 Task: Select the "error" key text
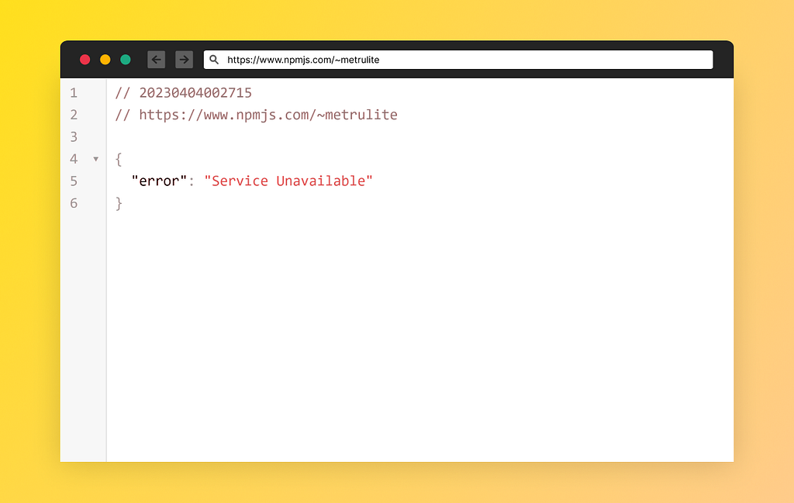point(159,181)
